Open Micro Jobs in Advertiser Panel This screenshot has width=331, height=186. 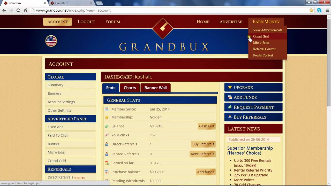pos(70,152)
